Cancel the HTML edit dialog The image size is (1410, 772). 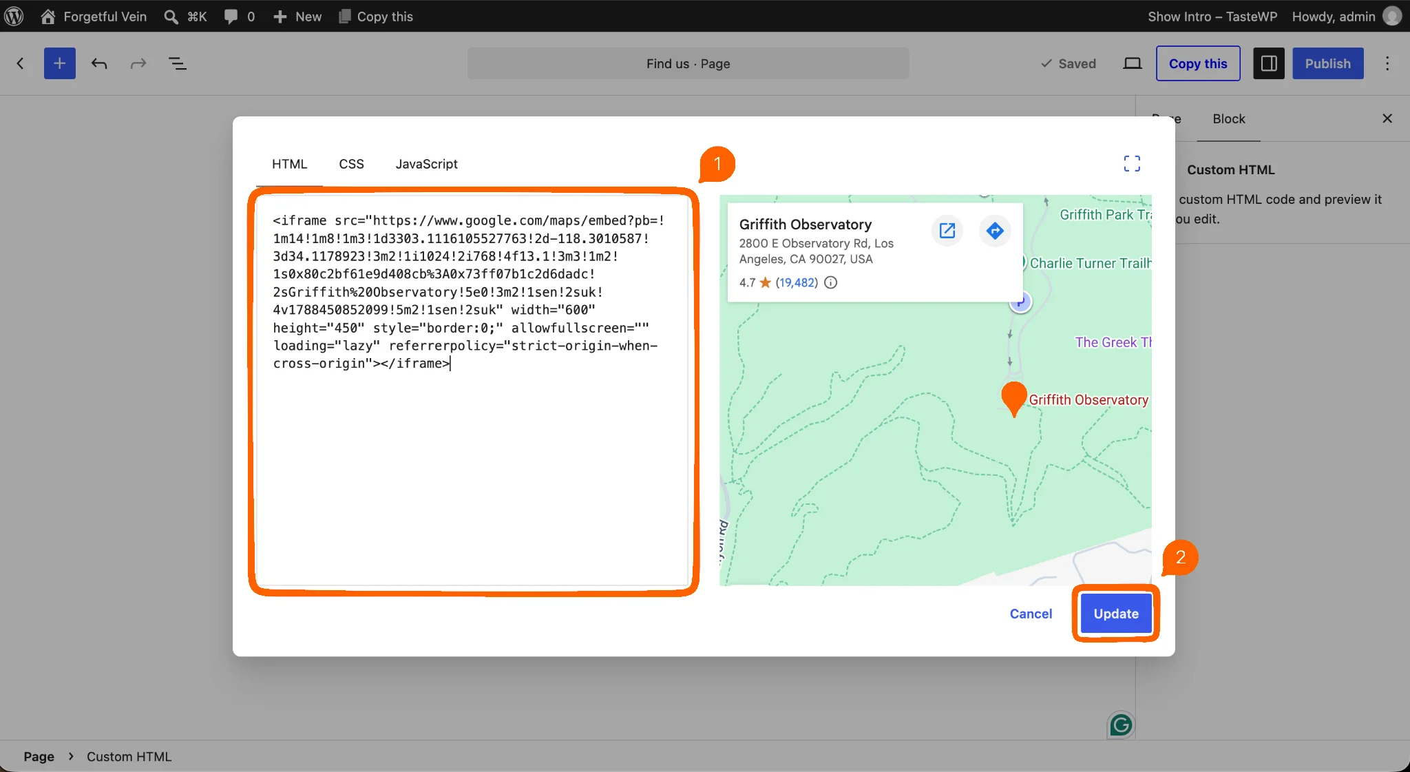coord(1031,614)
